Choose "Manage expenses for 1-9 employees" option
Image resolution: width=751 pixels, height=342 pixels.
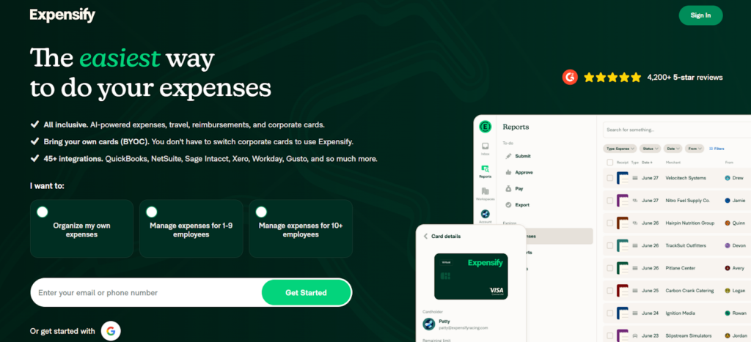pyautogui.click(x=152, y=212)
